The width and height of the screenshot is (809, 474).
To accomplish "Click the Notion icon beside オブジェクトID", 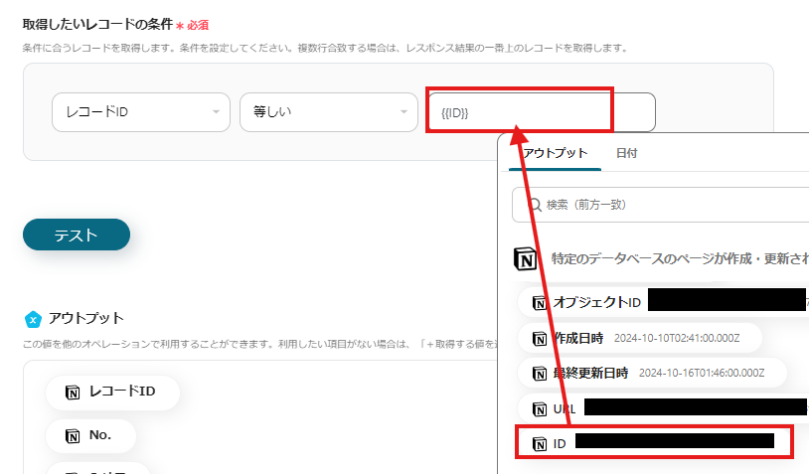I will click(540, 303).
